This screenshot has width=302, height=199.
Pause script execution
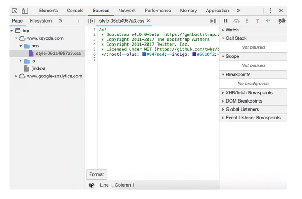pyautogui.click(x=226, y=21)
